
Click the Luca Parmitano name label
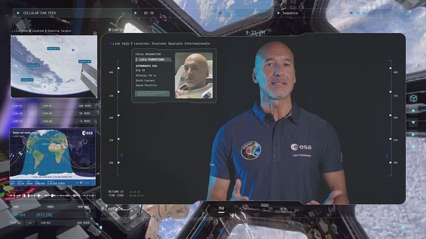pyautogui.click(x=152, y=59)
